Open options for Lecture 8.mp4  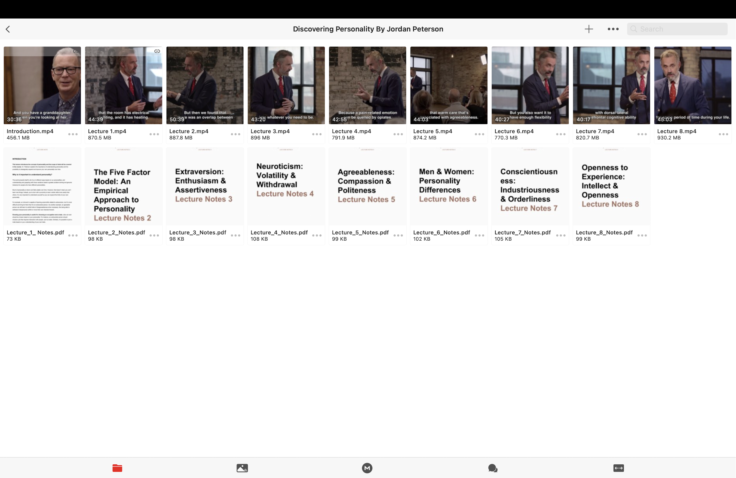tap(724, 134)
